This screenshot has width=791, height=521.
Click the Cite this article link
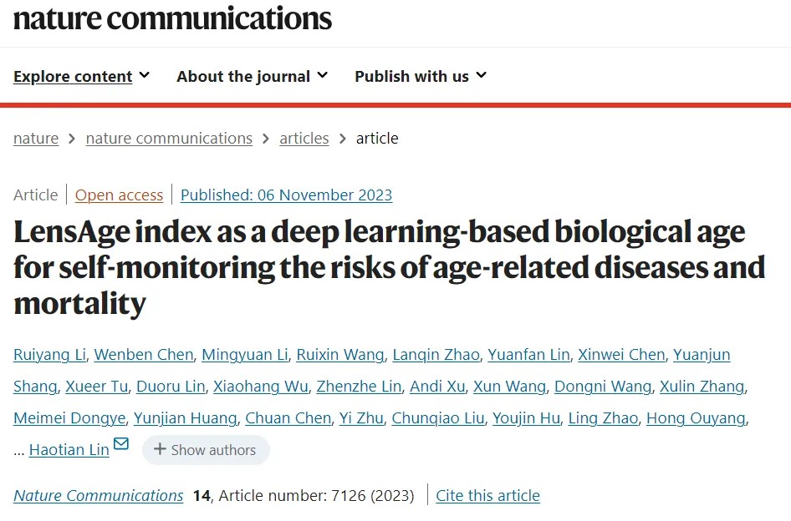pyautogui.click(x=487, y=496)
